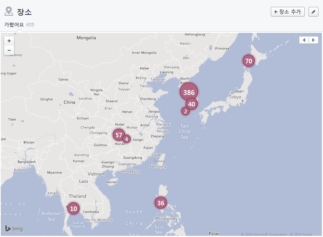Click the Tokyo label on the map

[x=235, y=97]
